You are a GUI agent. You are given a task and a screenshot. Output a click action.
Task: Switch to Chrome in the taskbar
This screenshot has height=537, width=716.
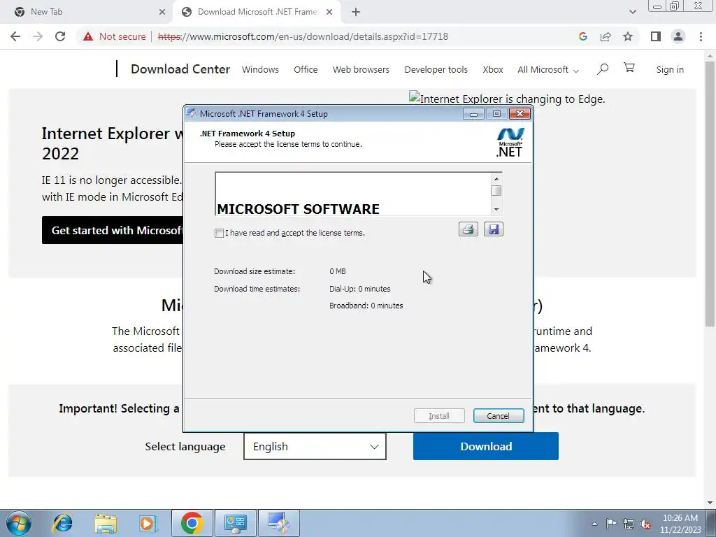(192, 523)
